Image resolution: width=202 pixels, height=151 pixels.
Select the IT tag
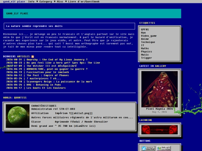coord(143,45)
